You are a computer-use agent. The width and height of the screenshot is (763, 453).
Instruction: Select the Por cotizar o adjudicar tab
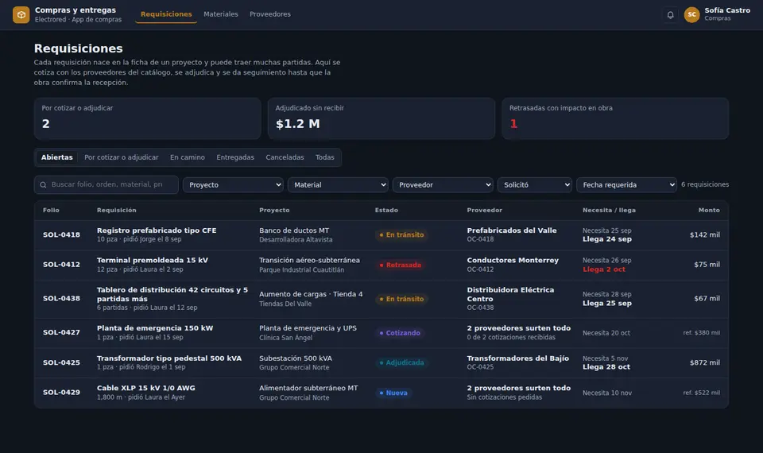121,157
